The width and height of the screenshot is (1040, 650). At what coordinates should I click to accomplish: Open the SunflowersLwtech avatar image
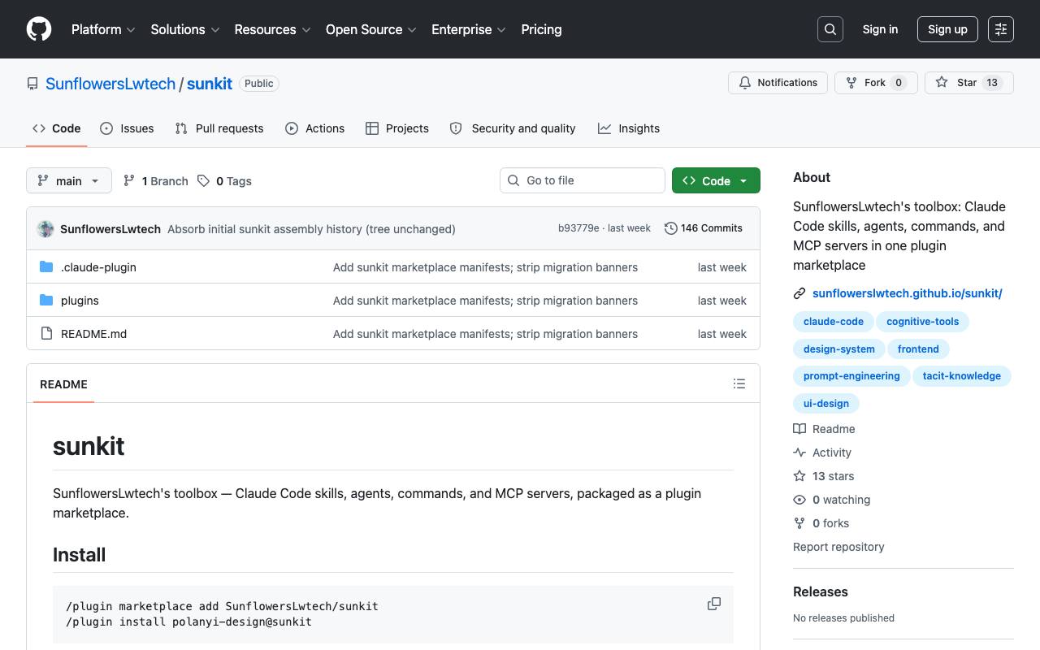click(45, 229)
